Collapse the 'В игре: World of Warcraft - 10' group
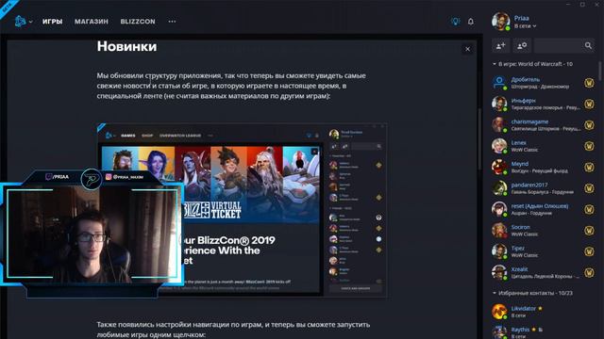This screenshot has width=604, height=339. pyautogui.click(x=532, y=64)
